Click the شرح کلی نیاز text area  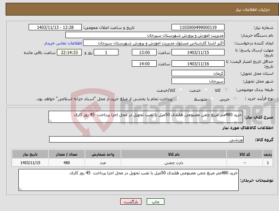tap(146, 117)
